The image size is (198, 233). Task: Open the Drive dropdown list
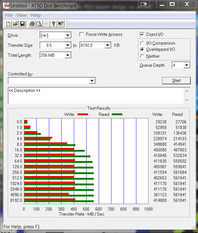pyautogui.click(x=68, y=36)
